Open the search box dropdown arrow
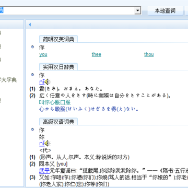Screen dimensions: 188x188 pos(138,11)
